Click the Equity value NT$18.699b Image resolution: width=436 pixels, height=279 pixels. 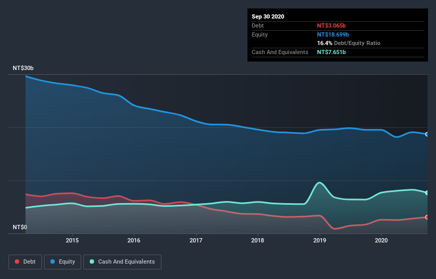[333, 34]
